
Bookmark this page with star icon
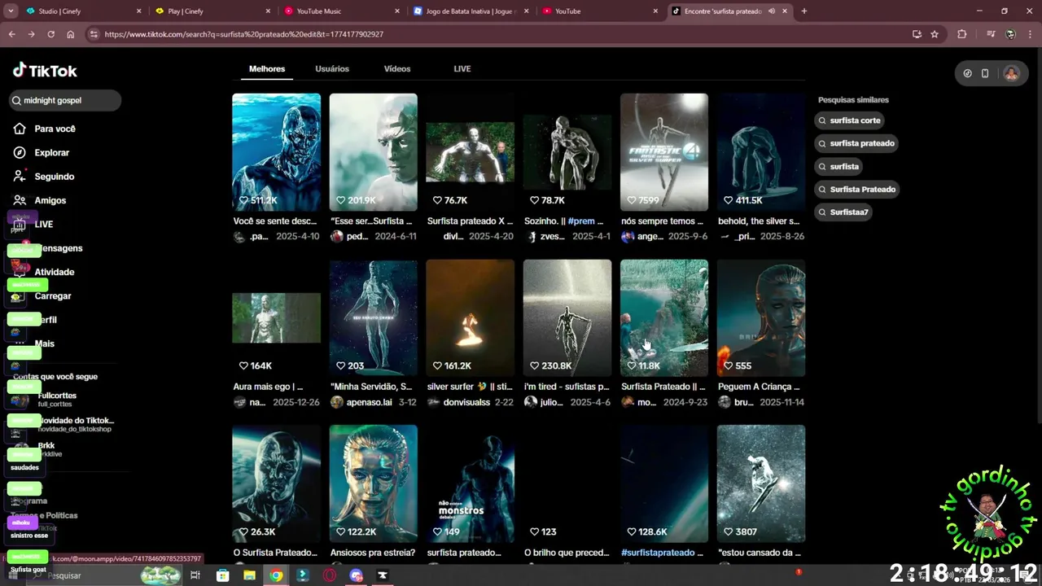(935, 34)
